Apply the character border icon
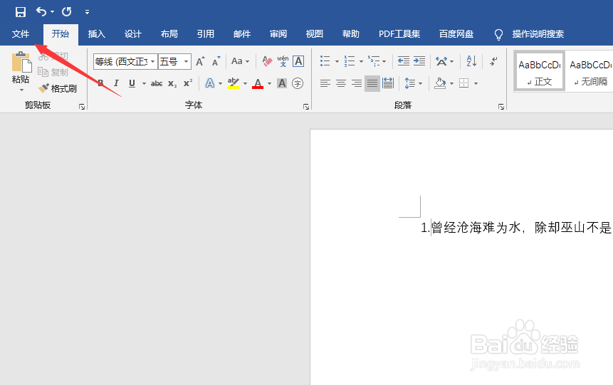The height and width of the screenshot is (385, 613). pyautogui.click(x=298, y=61)
